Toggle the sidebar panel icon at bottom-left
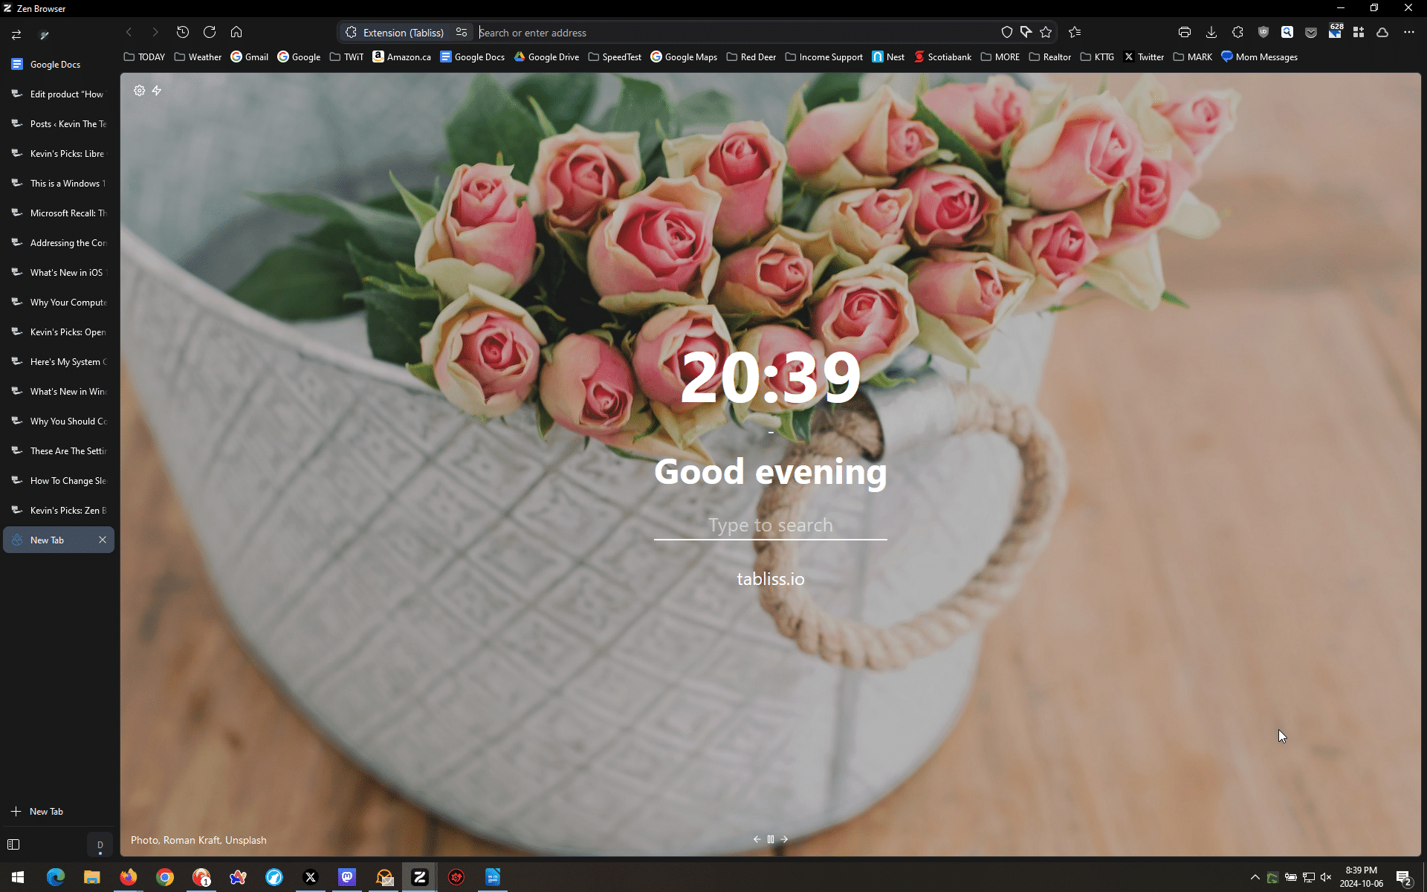The image size is (1427, 892). coord(13,844)
